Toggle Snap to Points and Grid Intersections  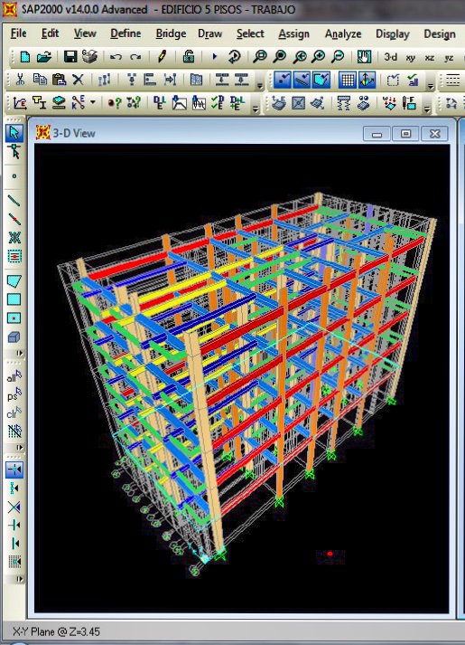click(x=14, y=470)
